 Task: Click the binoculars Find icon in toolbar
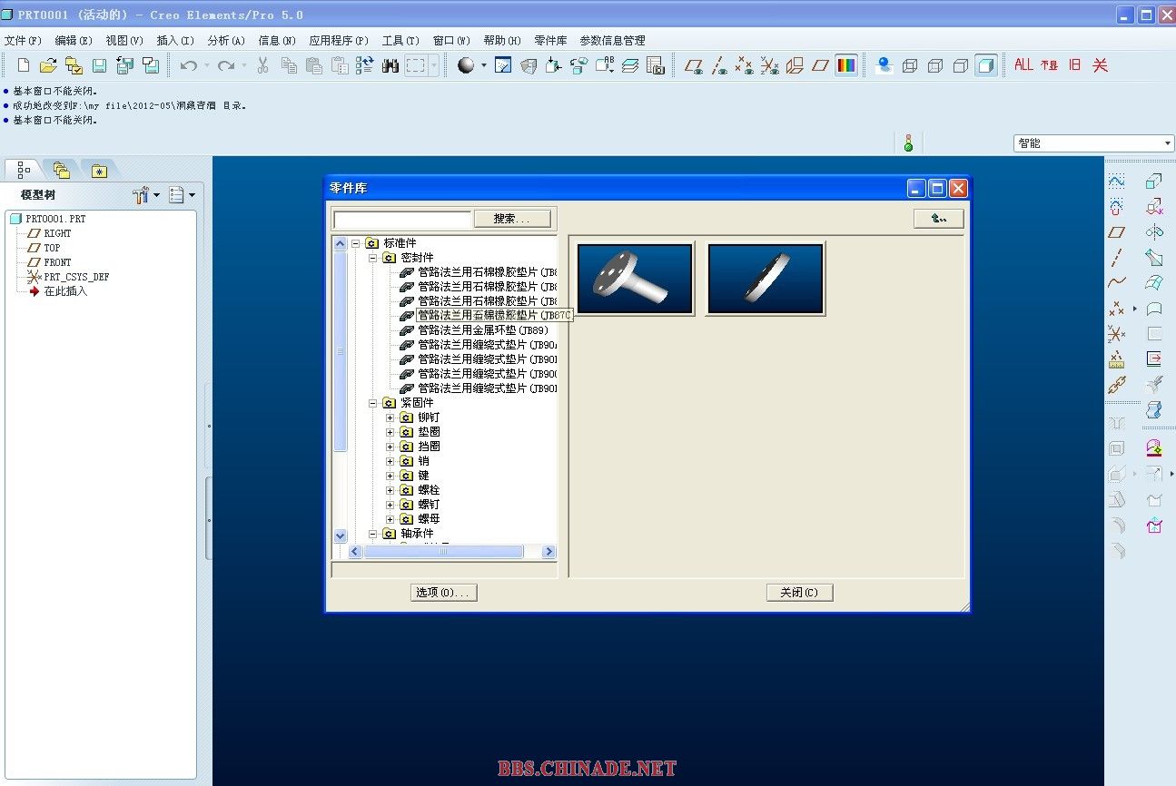click(x=390, y=65)
